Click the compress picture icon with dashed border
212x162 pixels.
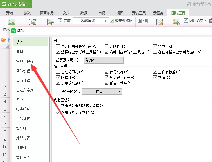pyautogui.click(x=33, y=22)
